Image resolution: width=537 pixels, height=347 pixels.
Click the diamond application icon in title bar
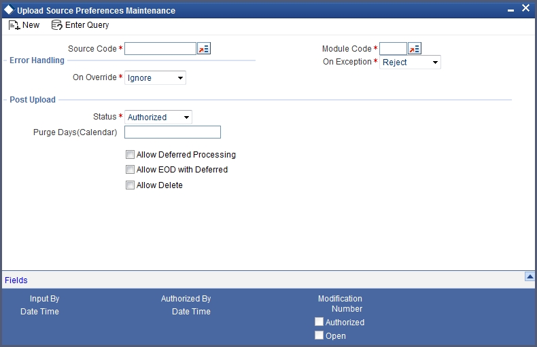pos(9,10)
